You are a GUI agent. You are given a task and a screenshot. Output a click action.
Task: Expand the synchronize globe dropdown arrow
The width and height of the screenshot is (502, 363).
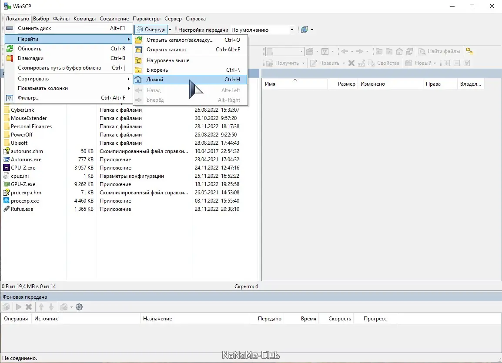(x=312, y=30)
